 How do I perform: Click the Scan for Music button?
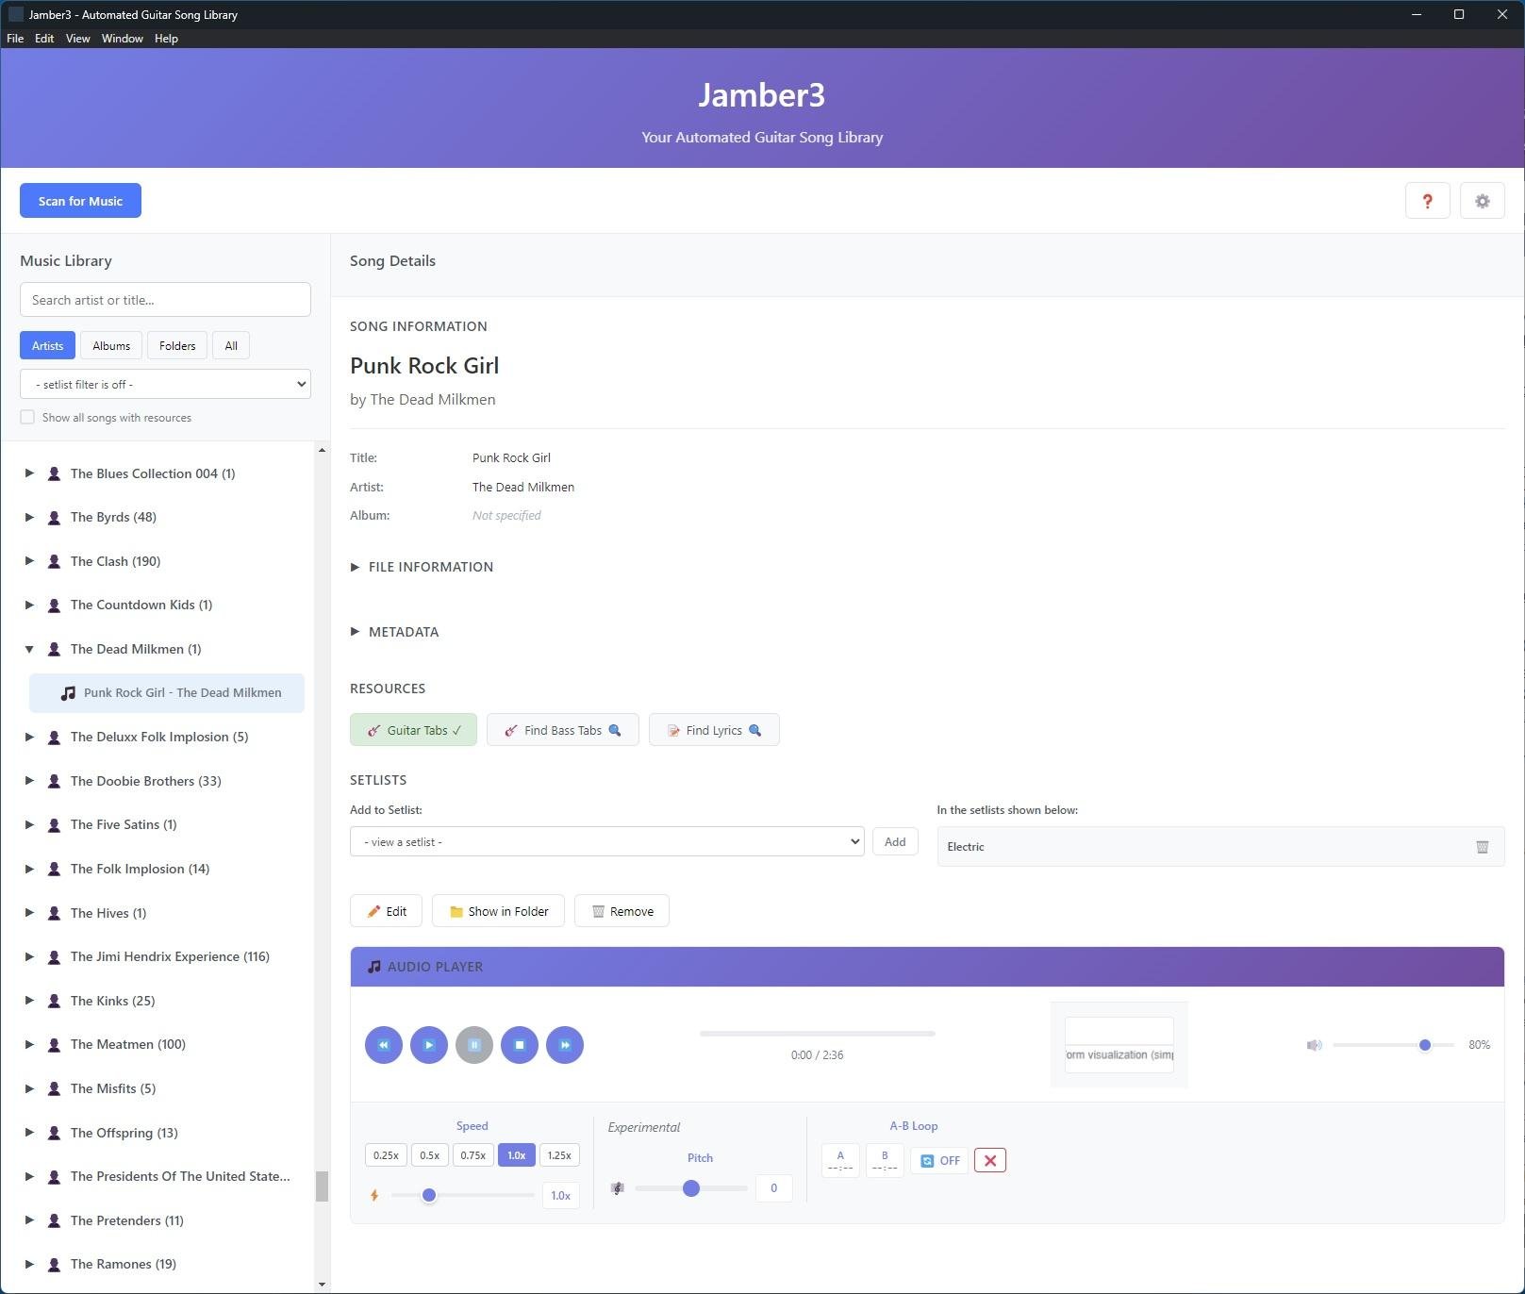[80, 201]
